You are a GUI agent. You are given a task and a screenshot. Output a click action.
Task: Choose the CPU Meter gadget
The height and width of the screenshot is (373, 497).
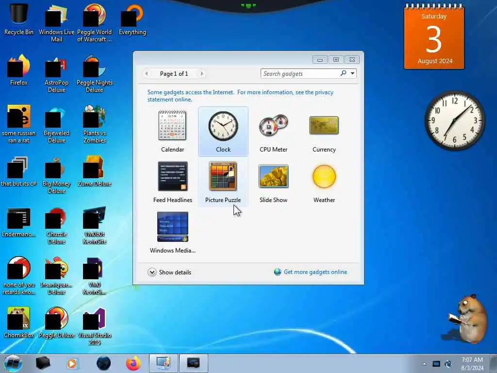click(x=274, y=131)
